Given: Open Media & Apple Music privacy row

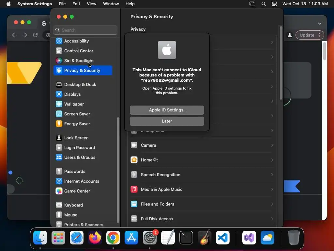Looking at the screenshot, I should click(x=202, y=190).
